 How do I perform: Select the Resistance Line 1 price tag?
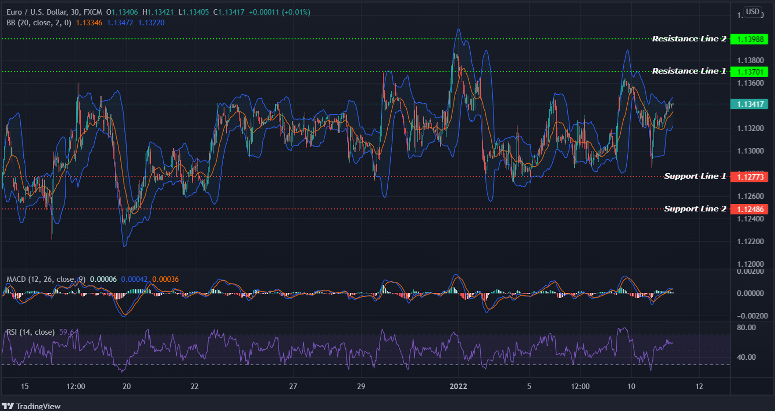(750, 71)
